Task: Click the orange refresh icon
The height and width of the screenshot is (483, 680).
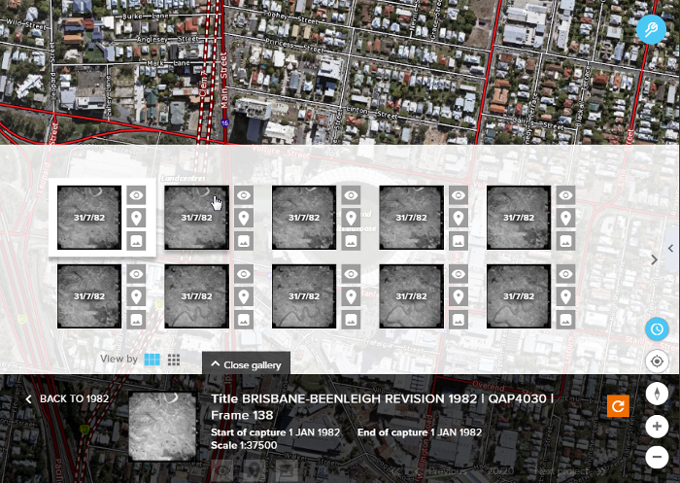Action: [x=618, y=406]
